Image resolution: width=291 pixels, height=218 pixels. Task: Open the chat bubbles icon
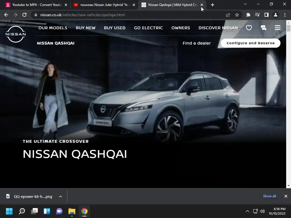pos(263,28)
